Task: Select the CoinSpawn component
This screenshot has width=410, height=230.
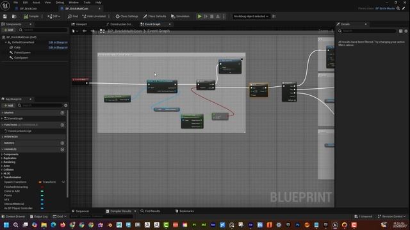Action: point(21,57)
